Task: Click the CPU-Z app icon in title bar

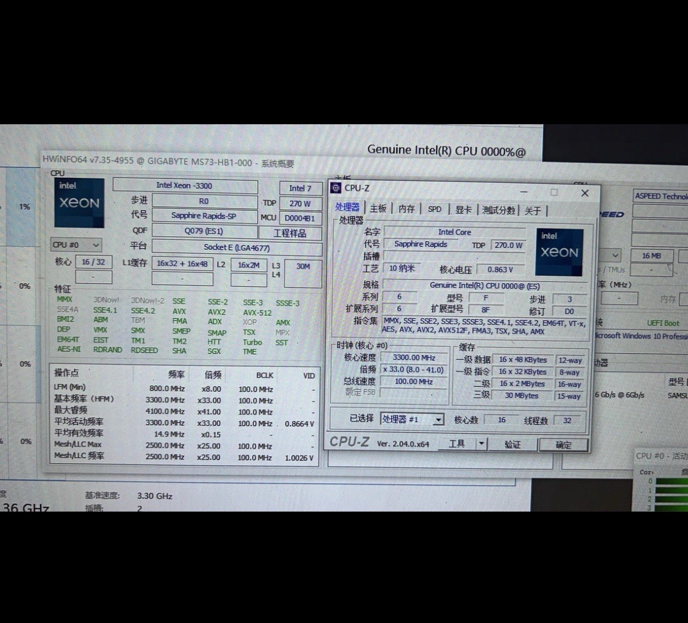Action: click(x=336, y=188)
